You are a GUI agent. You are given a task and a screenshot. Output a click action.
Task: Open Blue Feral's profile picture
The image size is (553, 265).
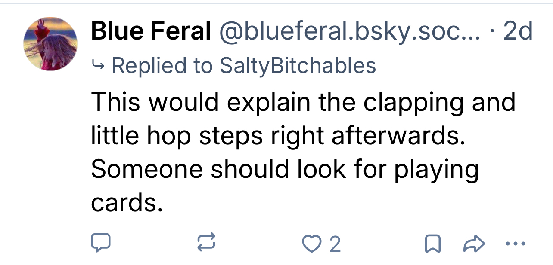click(50, 44)
